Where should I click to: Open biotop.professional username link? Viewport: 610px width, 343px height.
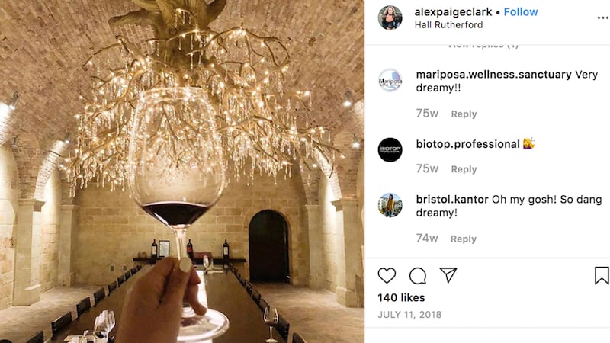coord(467,144)
